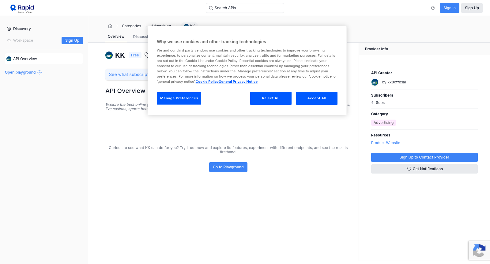Select API Overview in the sidebar
This screenshot has height=264, width=490.
pyautogui.click(x=44, y=59)
